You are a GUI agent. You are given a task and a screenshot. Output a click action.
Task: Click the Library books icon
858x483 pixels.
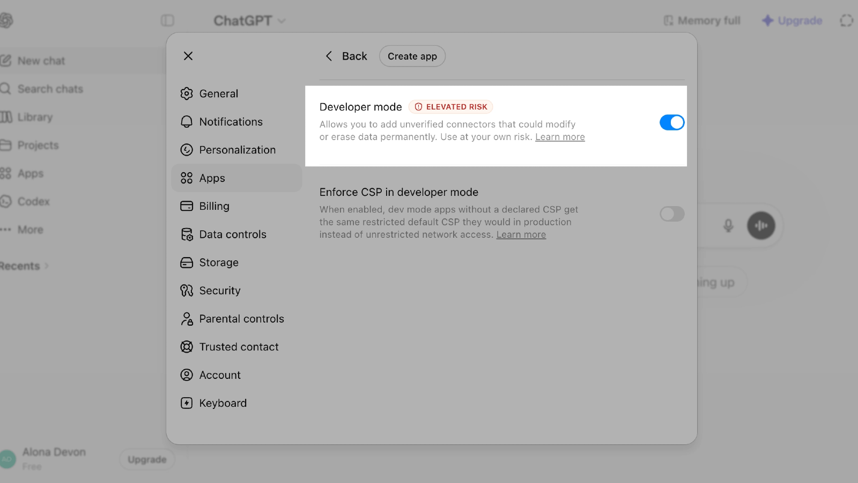pyautogui.click(x=6, y=117)
